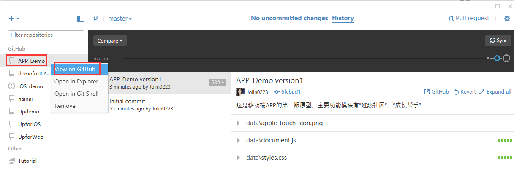Click the IOS_demo warning icon
The width and height of the screenshot is (514, 169).
point(11,86)
